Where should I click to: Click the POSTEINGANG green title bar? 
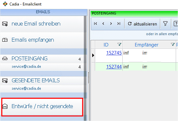(x=134, y=13)
